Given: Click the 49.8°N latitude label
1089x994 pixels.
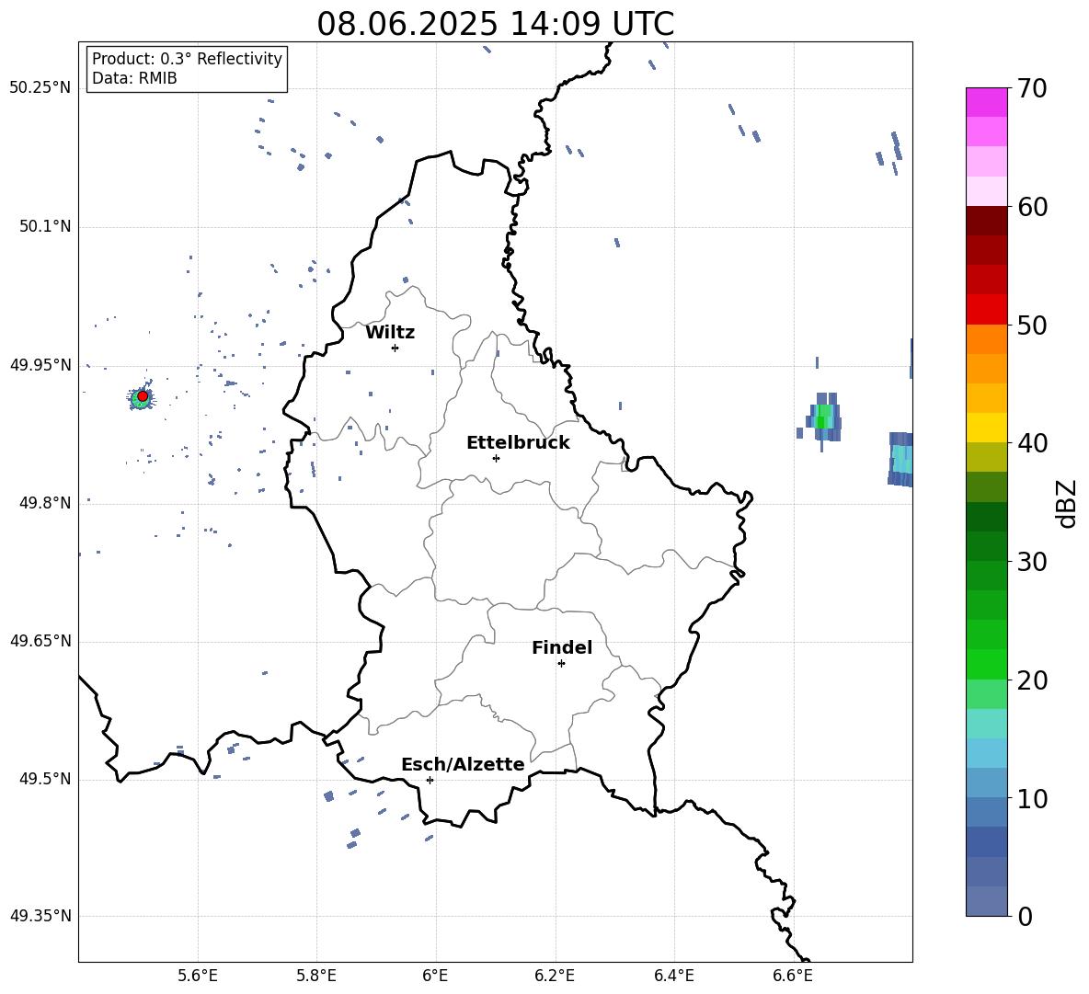Looking at the screenshot, I should coord(44,503).
